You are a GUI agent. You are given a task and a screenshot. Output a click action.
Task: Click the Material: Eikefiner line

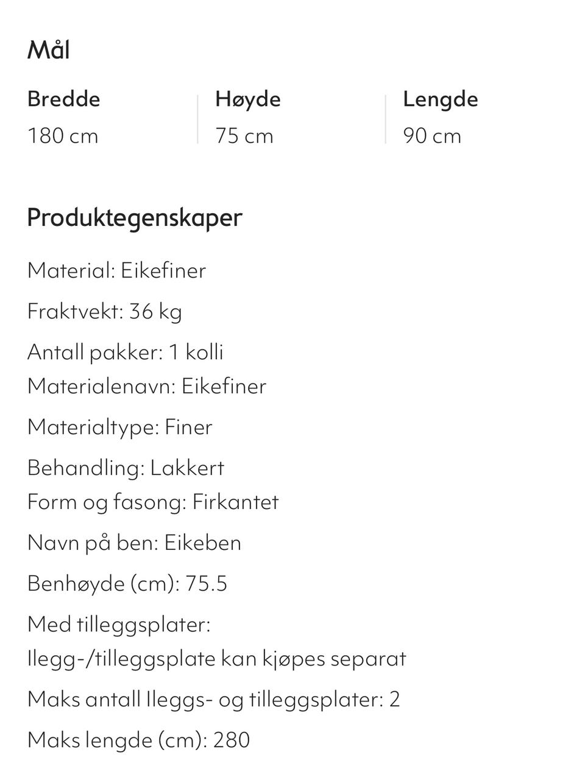116,270
